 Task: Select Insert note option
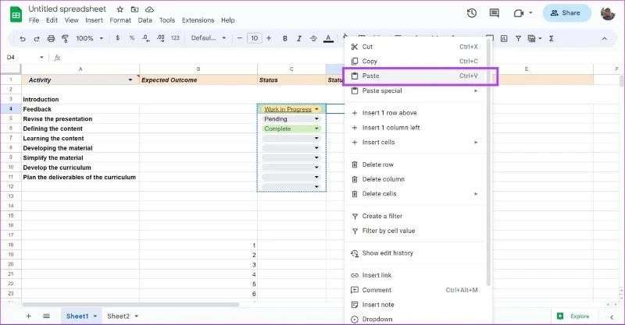416,305
